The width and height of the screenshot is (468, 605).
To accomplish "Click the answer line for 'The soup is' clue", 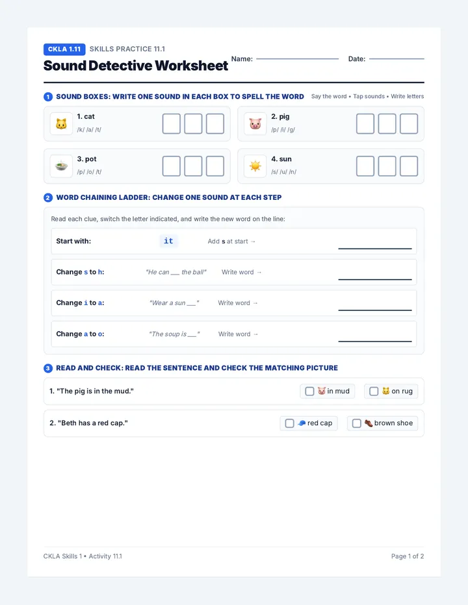I will (x=375, y=338).
